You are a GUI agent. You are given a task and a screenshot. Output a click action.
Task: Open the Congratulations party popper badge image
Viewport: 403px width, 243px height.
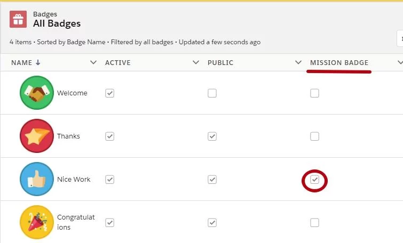[x=37, y=222]
